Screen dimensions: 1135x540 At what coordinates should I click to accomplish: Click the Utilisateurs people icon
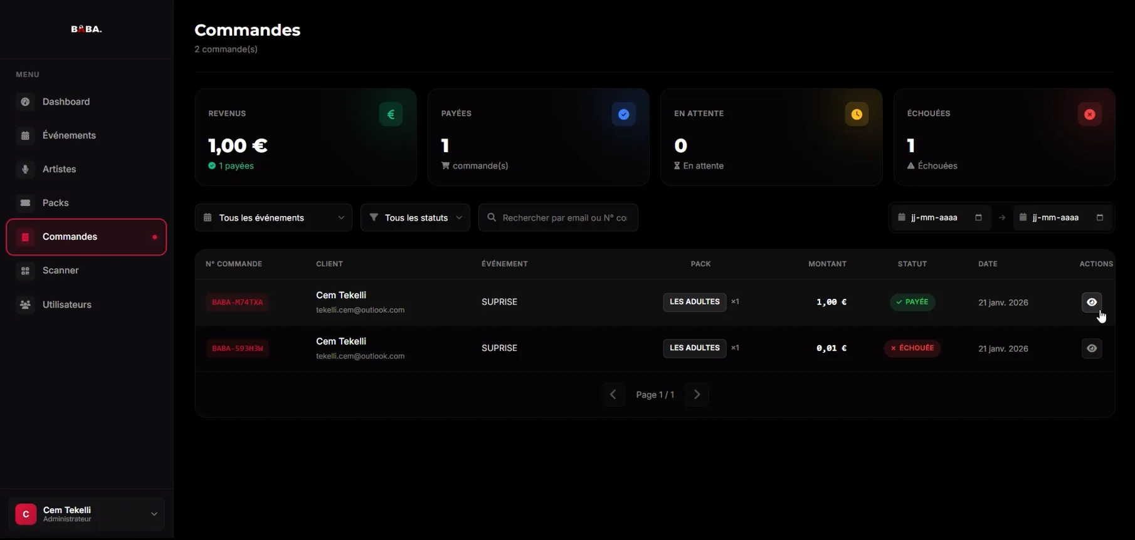25,304
